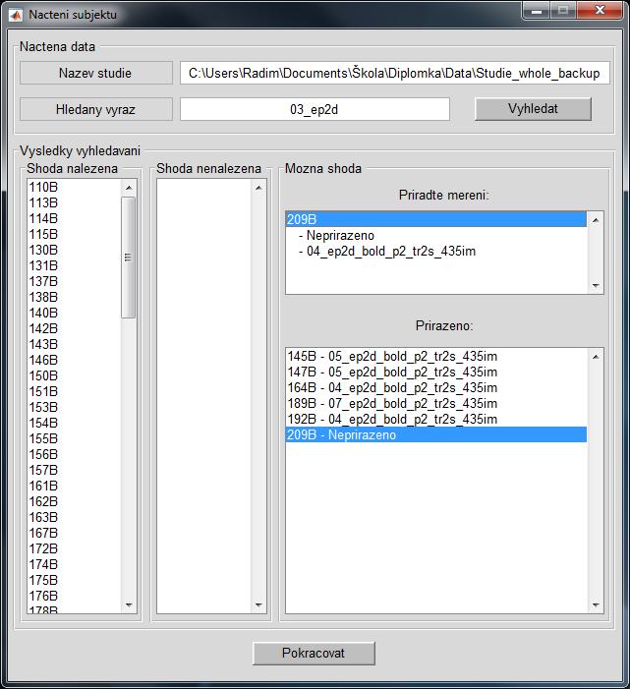Select subject 162B in the list
Viewport: 630px width, 689px height.
74,501
